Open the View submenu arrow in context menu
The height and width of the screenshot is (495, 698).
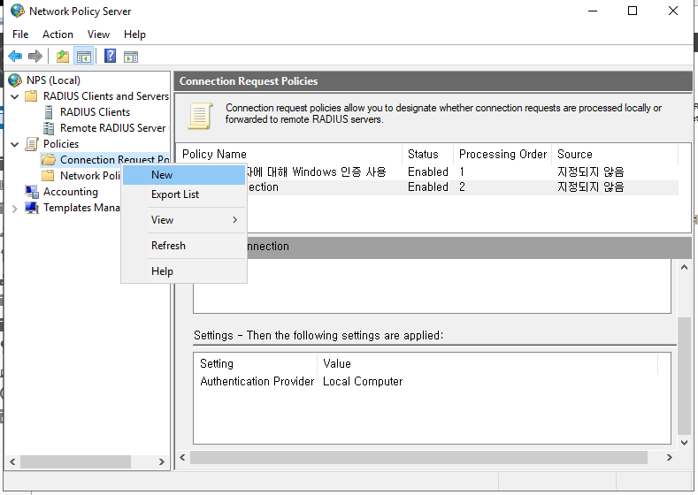coord(235,220)
